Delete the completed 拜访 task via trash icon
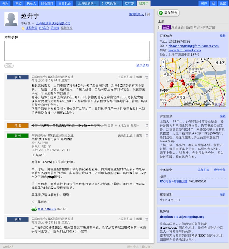This screenshot has height=249, width=229. 147,126
